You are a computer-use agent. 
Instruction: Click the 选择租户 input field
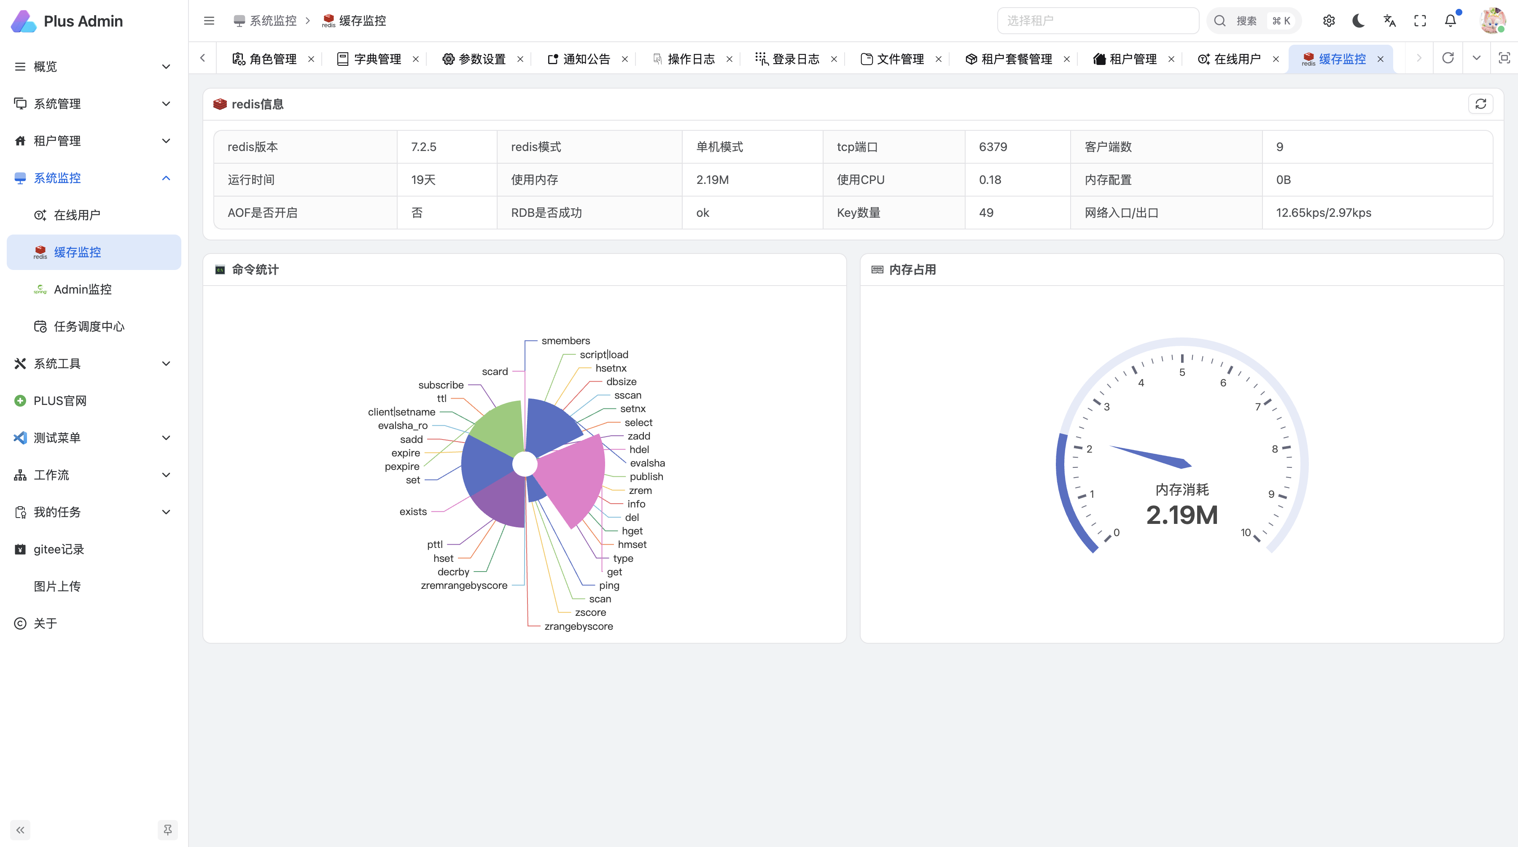(x=1097, y=21)
